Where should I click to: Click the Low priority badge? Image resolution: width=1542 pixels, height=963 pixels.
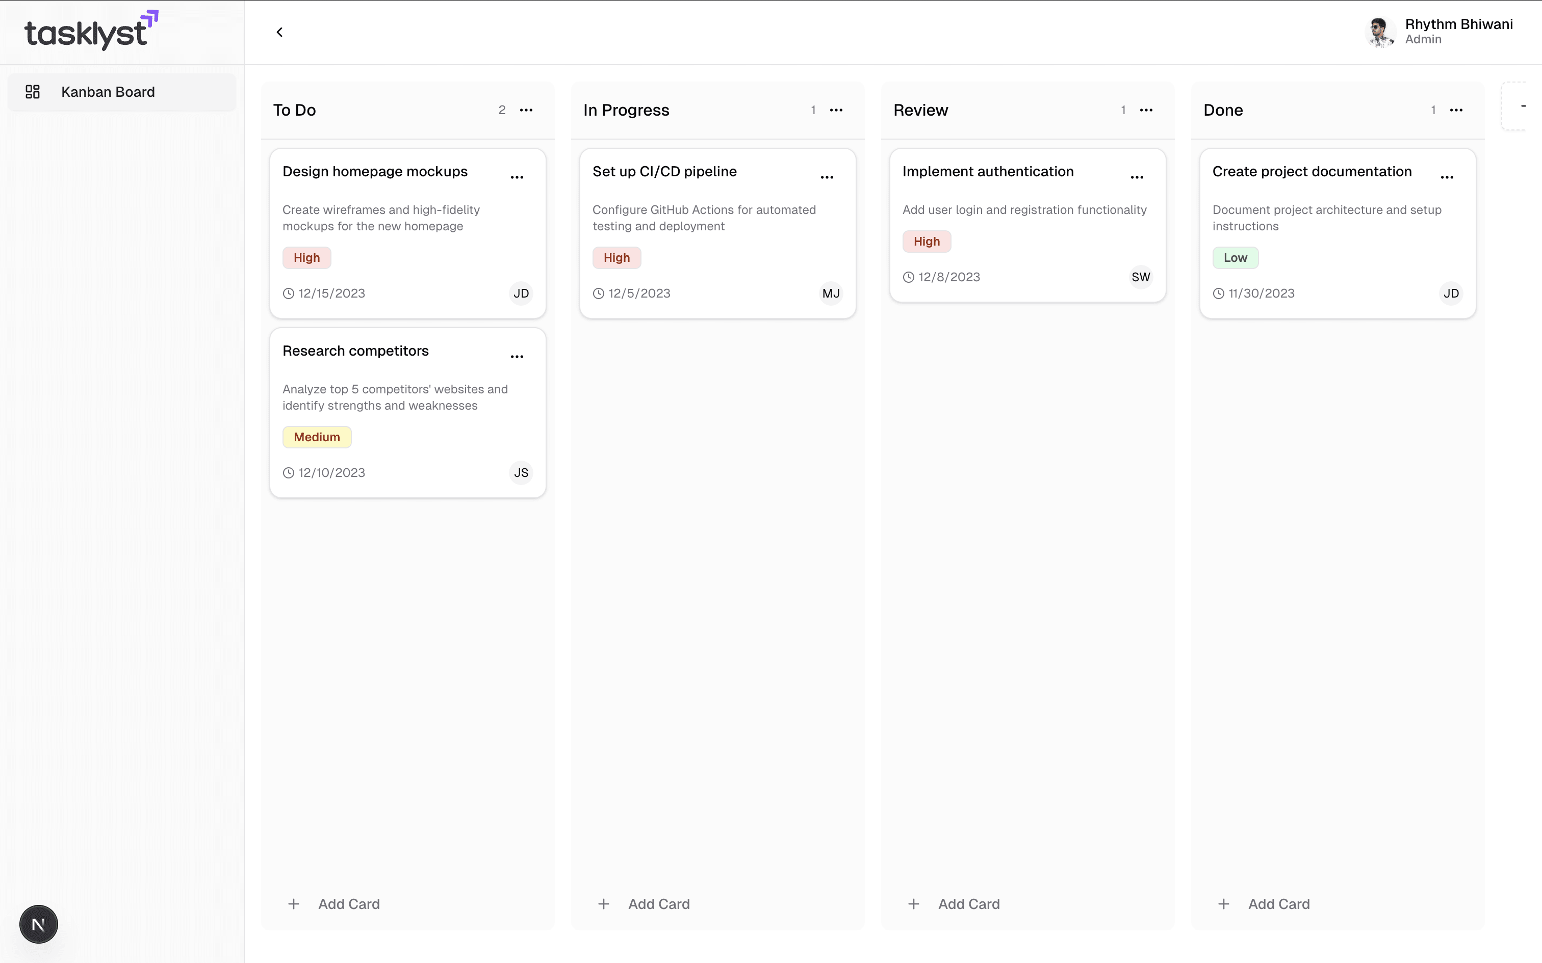tap(1235, 257)
